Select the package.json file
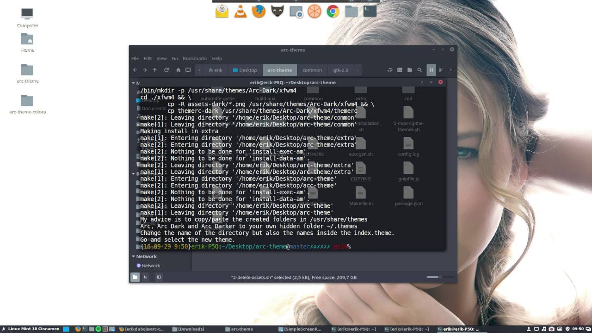Viewport: 592px width, 333px height. (408, 196)
